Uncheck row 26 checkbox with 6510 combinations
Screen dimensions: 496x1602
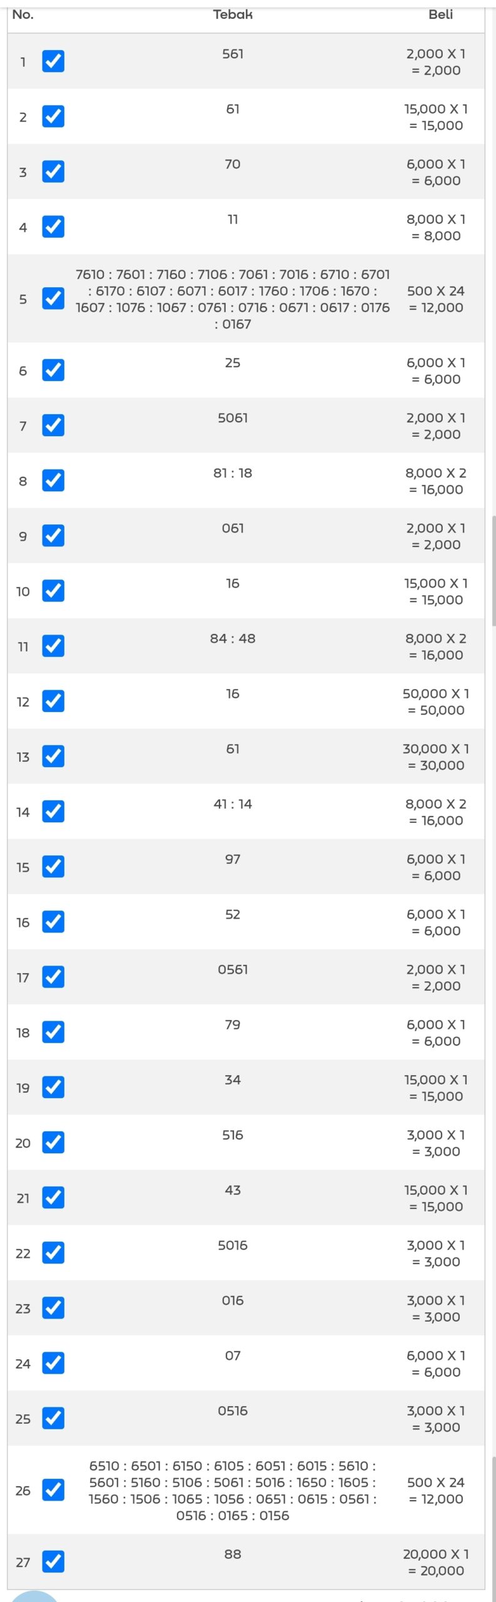click(53, 1490)
